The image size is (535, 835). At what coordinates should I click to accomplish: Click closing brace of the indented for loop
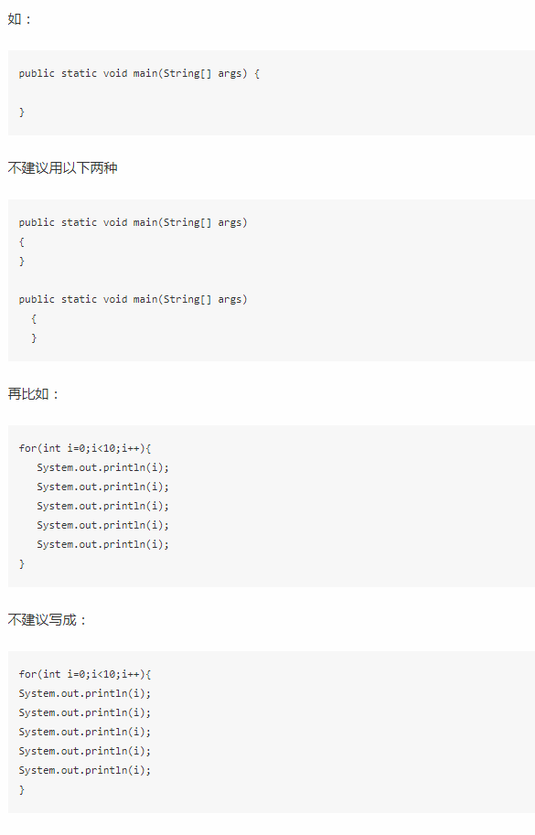click(x=22, y=563)
